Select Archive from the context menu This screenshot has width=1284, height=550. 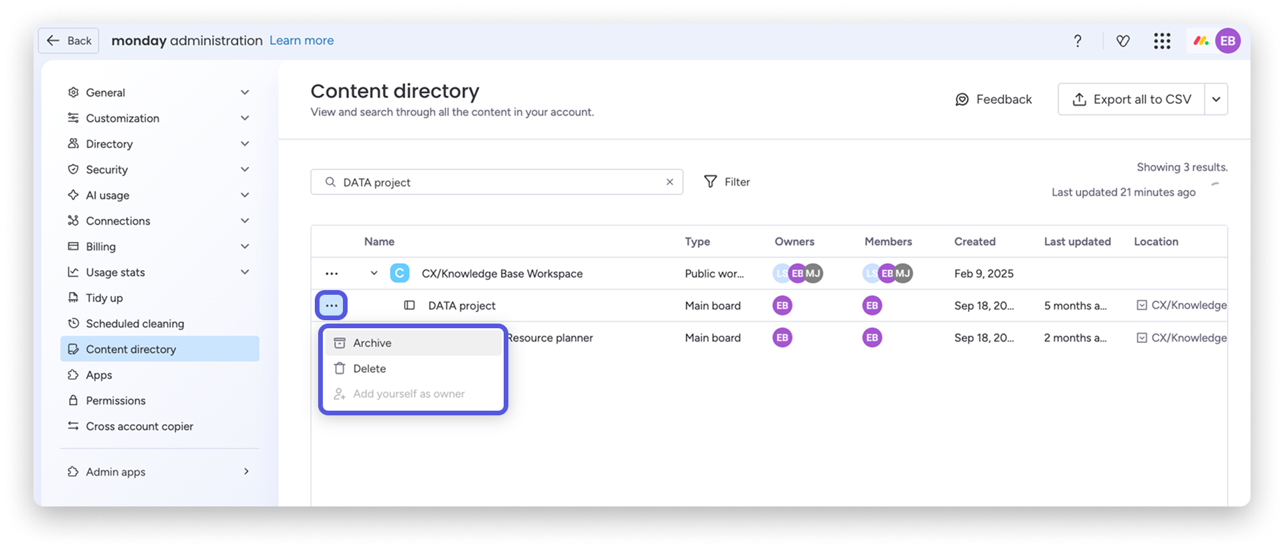413,343
